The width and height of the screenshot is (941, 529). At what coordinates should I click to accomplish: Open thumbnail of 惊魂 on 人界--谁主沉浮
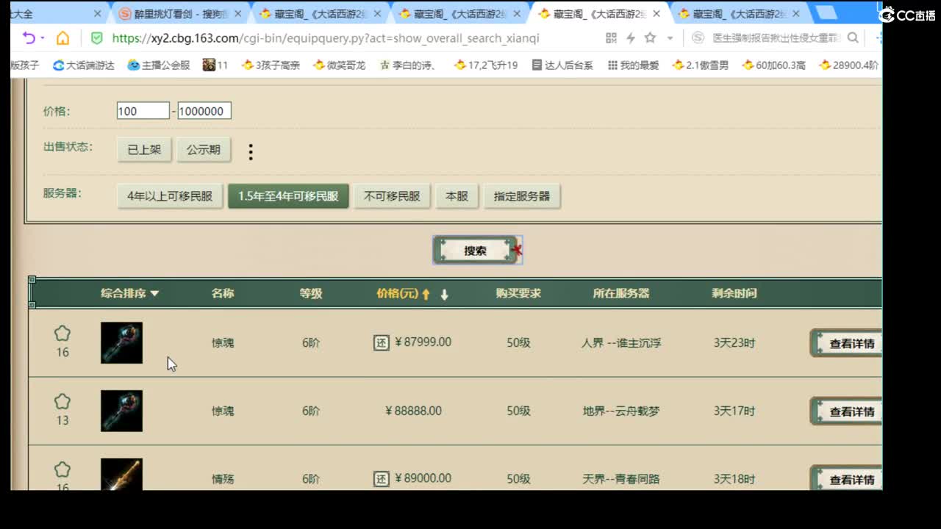(121, 343)
